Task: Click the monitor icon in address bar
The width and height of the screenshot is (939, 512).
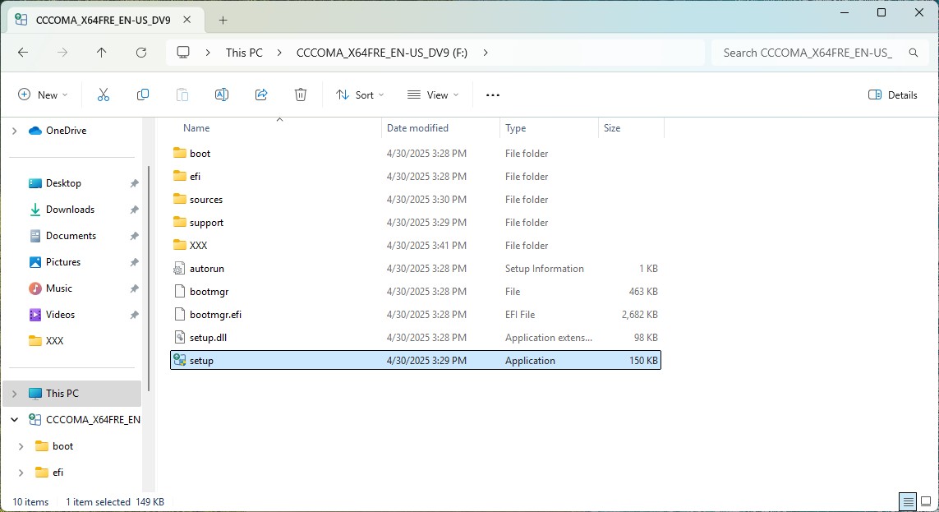Action: point(183,53)
